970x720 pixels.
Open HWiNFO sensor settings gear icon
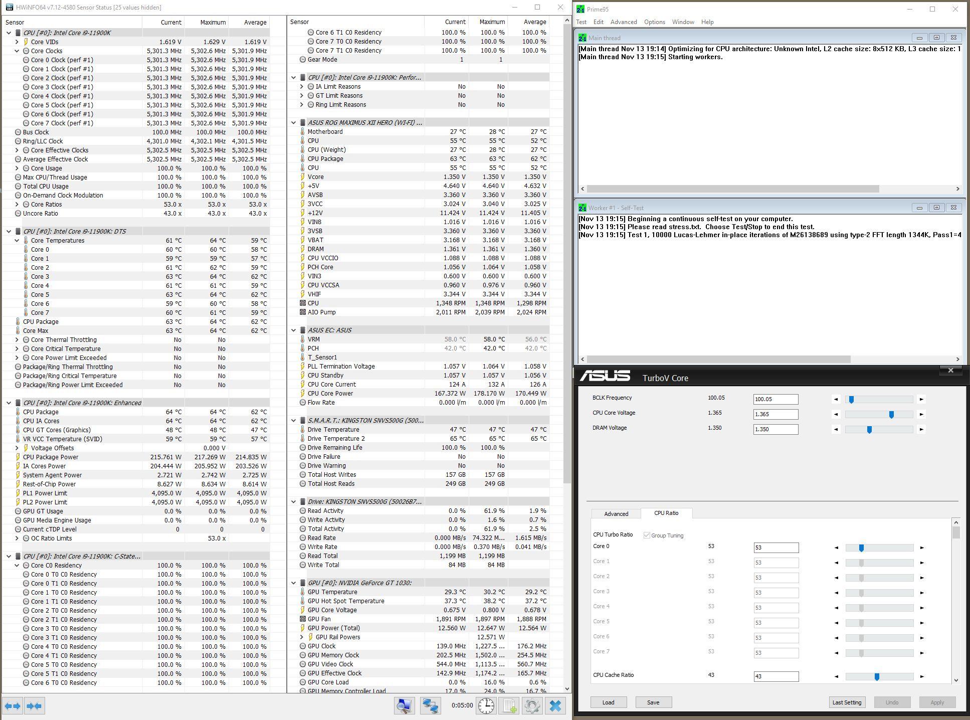[532, 705]
